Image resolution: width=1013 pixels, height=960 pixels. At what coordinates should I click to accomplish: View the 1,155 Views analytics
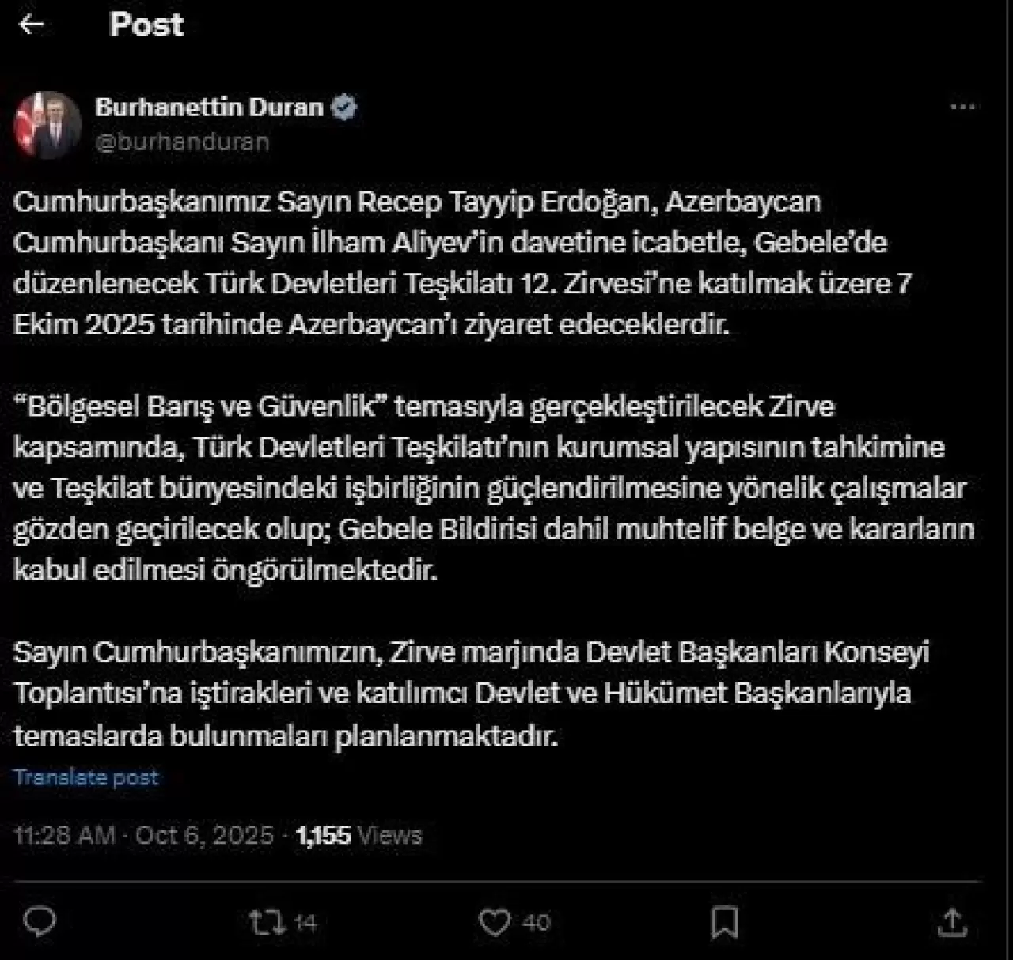tap(359, 835)
